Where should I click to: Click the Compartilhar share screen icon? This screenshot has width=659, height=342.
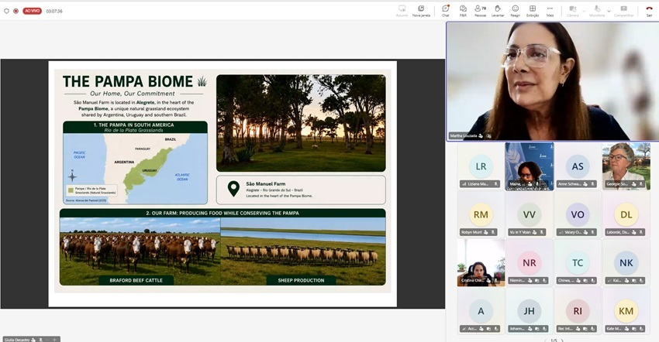click(x=623, y=11)
